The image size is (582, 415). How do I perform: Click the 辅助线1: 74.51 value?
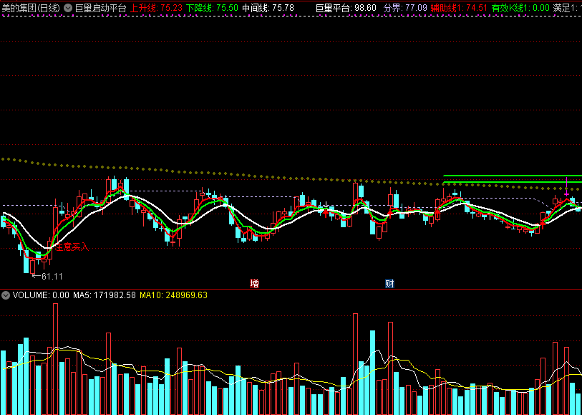coord(459,8)
